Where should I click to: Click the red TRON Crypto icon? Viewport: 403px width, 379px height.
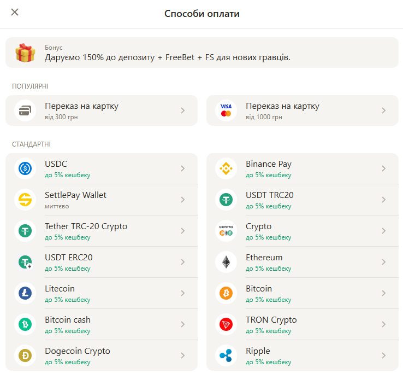click(226, 324)
